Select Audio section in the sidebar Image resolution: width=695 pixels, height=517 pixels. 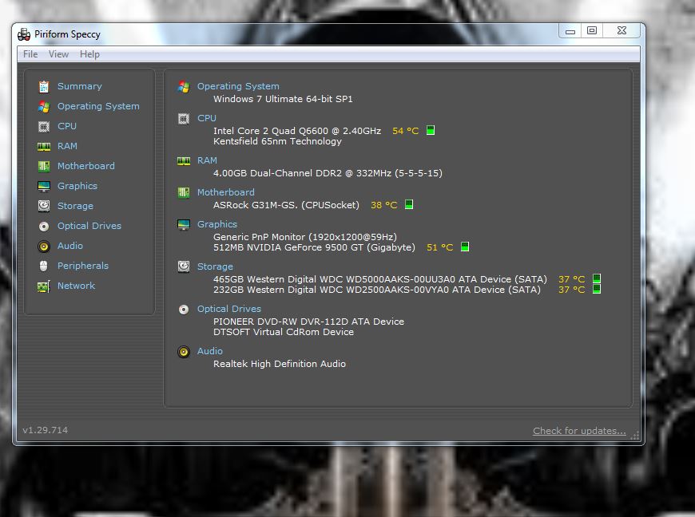click(x=70, y=246)
